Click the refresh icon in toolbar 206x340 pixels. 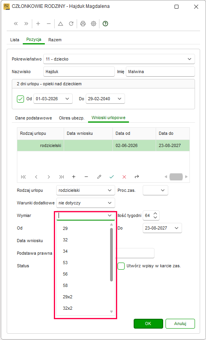(71, 24)
